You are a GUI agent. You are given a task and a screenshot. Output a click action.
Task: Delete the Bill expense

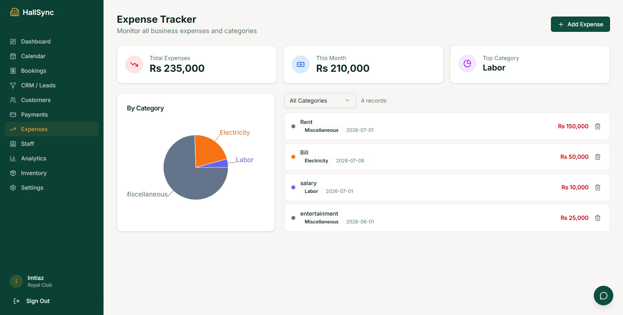pyautogui.click(x=598, y=157)
